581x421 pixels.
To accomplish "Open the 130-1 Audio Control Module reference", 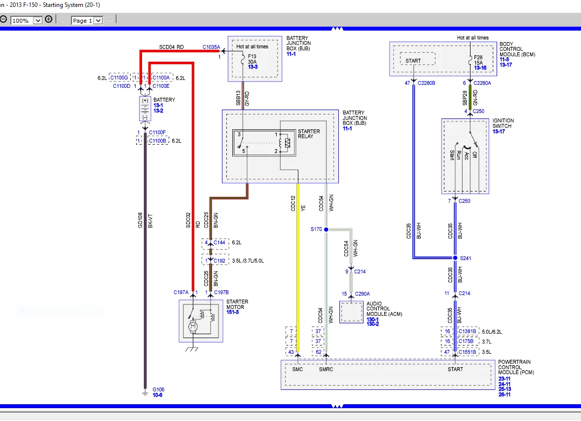I will tap(372, 319).
